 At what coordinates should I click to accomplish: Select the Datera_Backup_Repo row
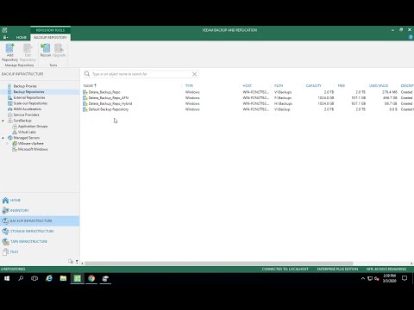[248, 92]
